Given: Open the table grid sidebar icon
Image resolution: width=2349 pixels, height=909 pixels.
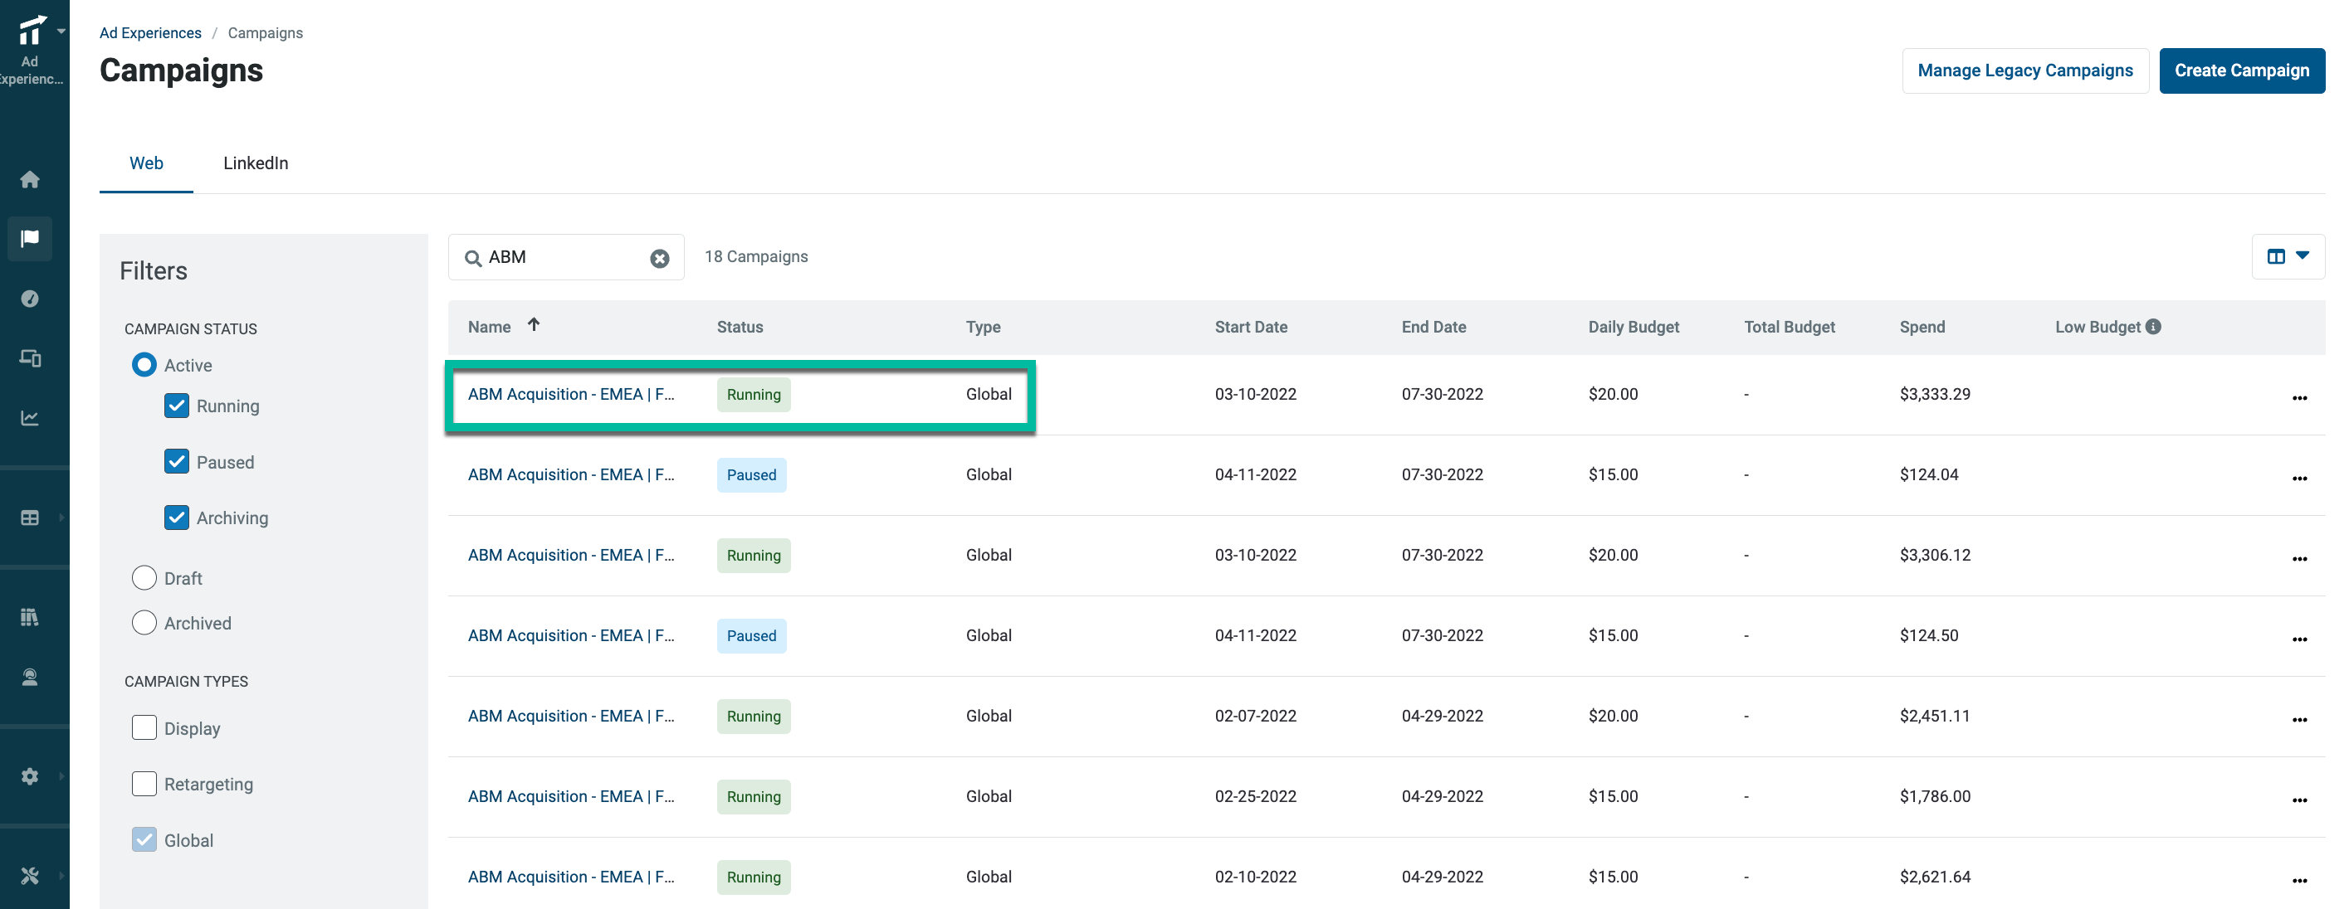Looking at the screenshot, I should [30, 518].
